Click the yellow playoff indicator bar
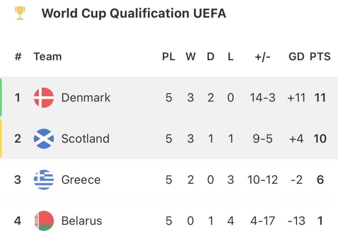Image resolution: width=338 pixels, height=240 pixels. (1, 139)
